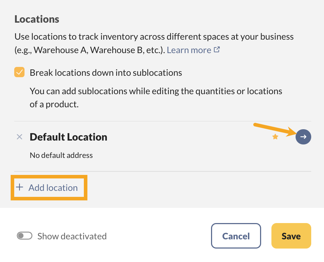Toggle the Show deactivated switch
The image size is (324, 262).
coord(25,236)
